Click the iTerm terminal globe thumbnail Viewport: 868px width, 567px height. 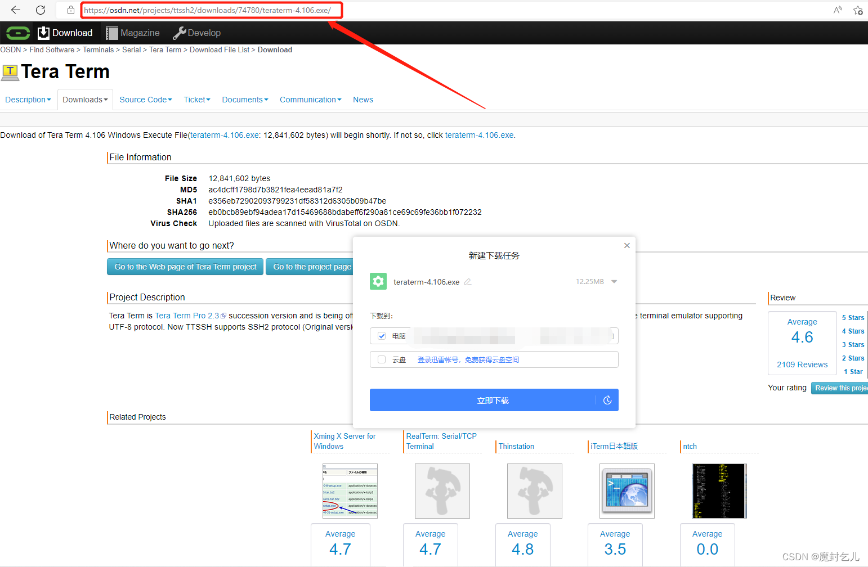pyautogui.click(x=627, y=491)
